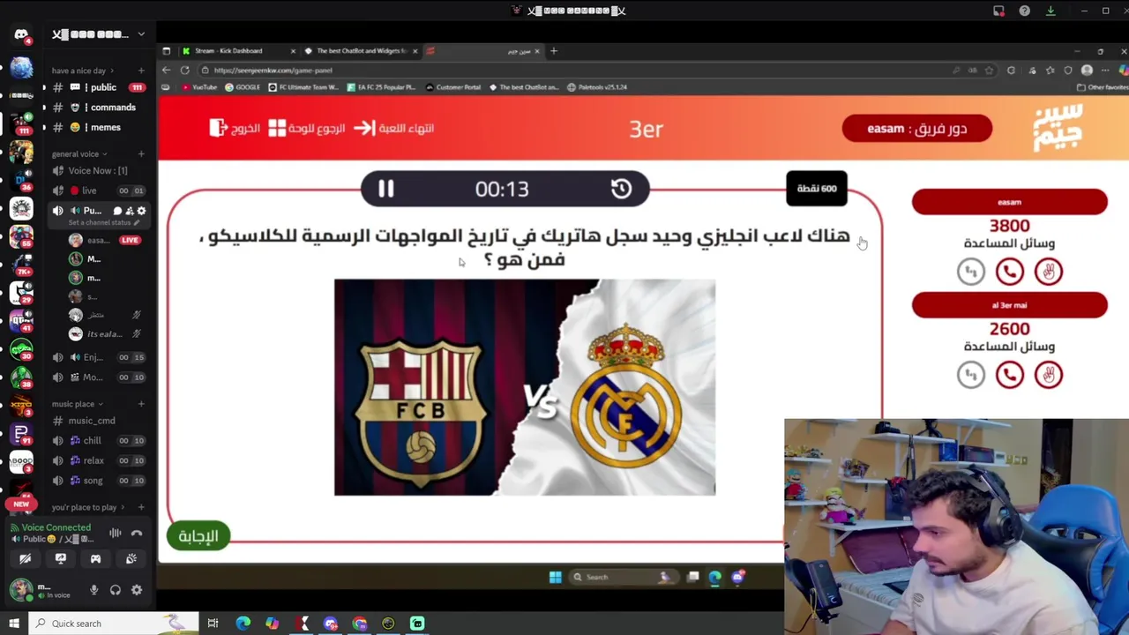Reset the question timer with the rewind icon
Screen dimensions: 1129x635
pos(621,189)
